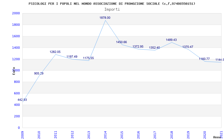Click the 1282.05 data label

[x=55, y=52]
